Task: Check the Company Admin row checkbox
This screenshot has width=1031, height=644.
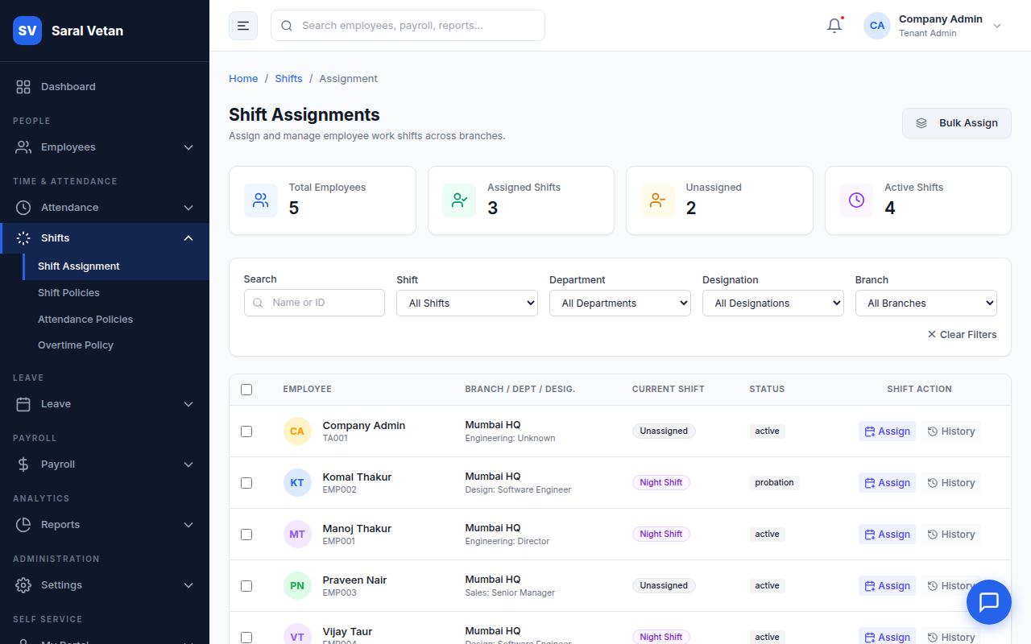Action: (x=246, y=431)
